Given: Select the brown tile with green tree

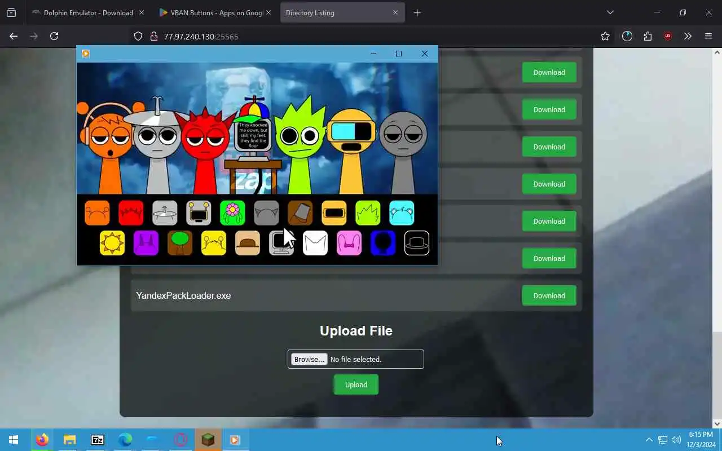Looking at the screenshot, I should [x=180, y=243].
